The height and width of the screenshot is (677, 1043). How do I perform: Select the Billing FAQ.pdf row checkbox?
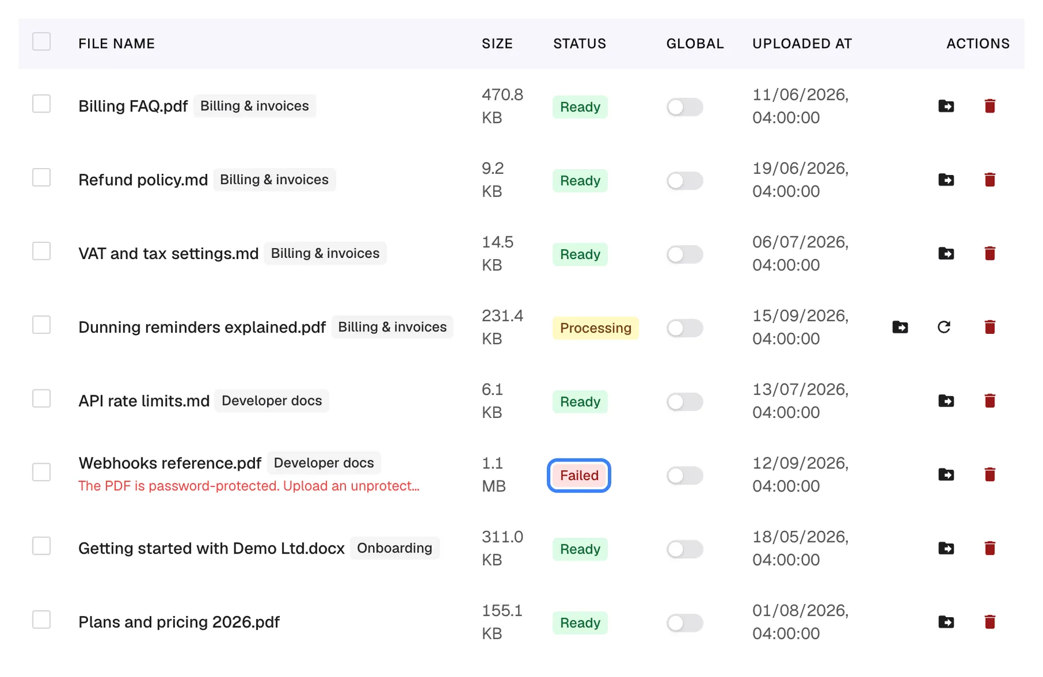(41, 104)
